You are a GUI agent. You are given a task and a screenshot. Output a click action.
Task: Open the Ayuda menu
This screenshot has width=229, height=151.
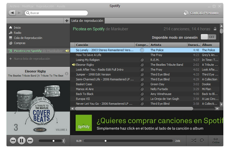(61, 6)
